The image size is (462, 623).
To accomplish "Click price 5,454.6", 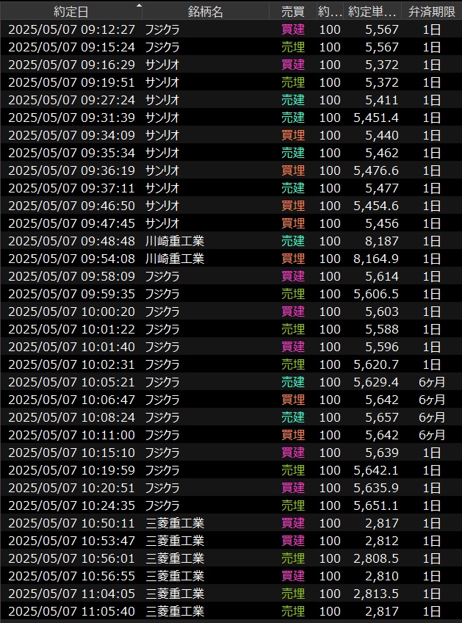I will click(376, 206).
